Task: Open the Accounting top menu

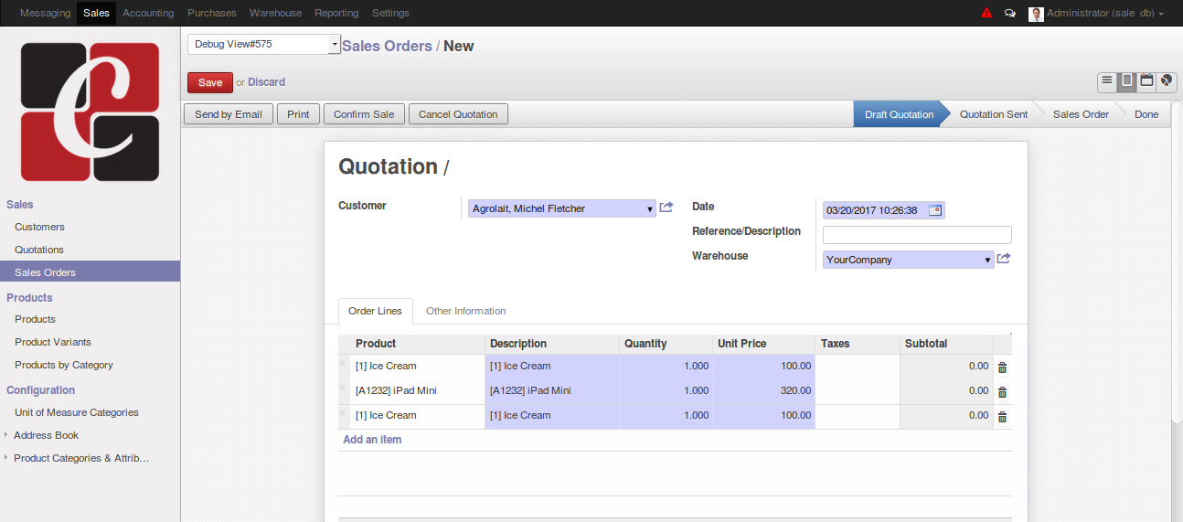Action: tap(148, 13)
